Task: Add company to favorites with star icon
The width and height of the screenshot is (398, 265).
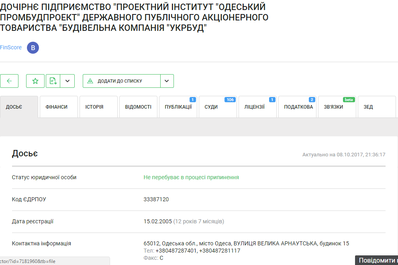Action: (35, 81)
